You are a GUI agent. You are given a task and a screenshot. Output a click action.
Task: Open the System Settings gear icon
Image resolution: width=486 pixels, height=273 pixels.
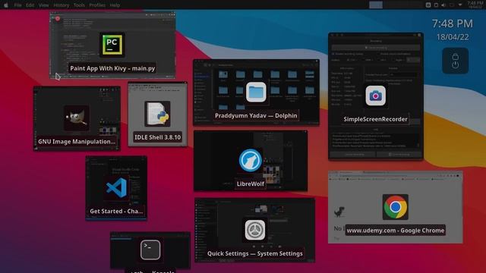[x=255, y=230]
